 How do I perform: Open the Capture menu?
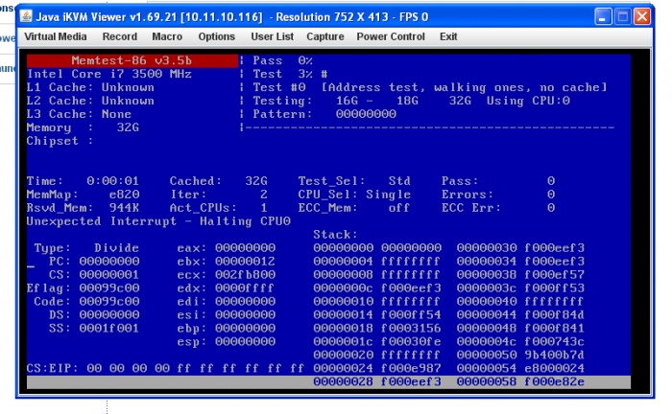(x=326, y=36)
